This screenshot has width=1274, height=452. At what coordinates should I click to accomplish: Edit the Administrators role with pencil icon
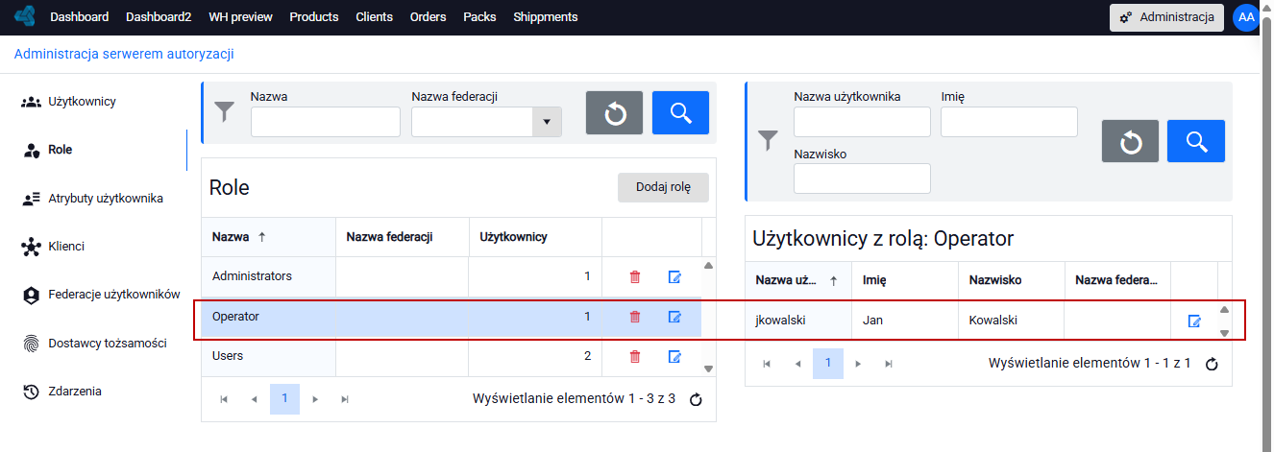tap(674, 276)
